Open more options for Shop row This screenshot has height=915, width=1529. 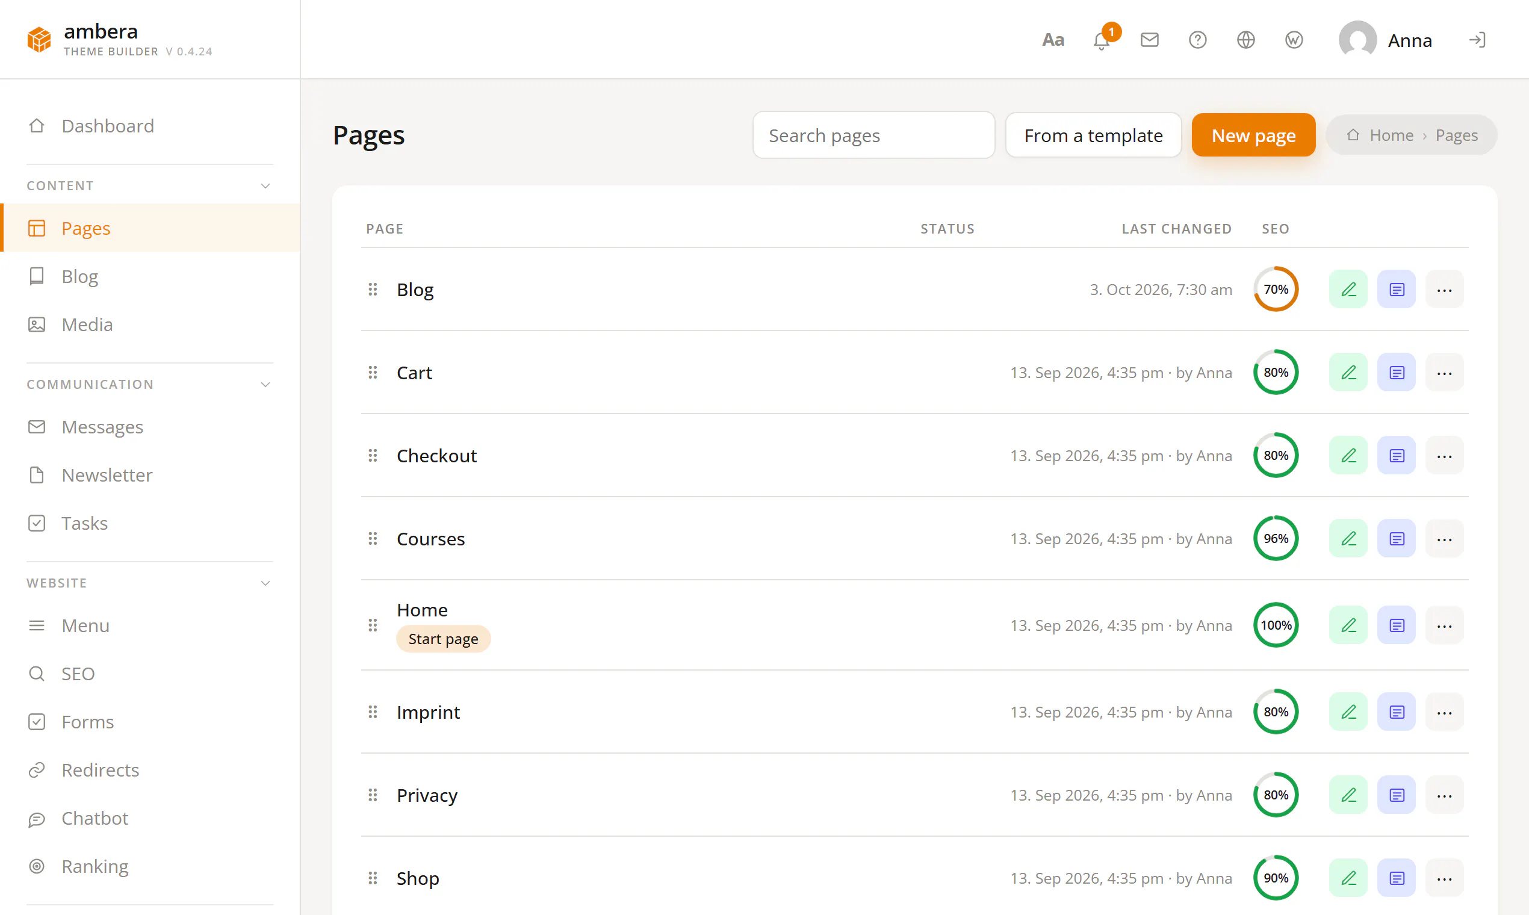[1445, 878]
